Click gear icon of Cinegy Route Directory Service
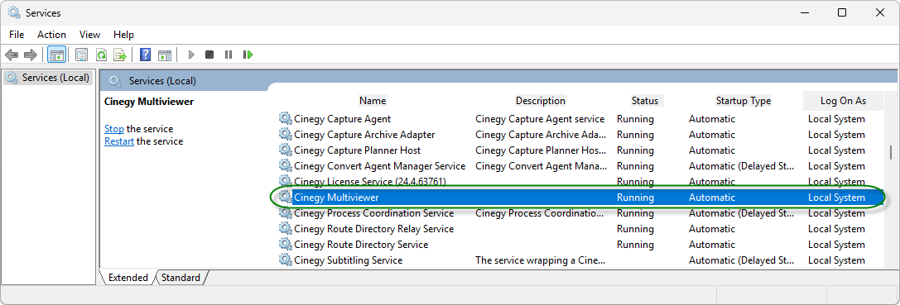The image size is (900, 305). 286,244
